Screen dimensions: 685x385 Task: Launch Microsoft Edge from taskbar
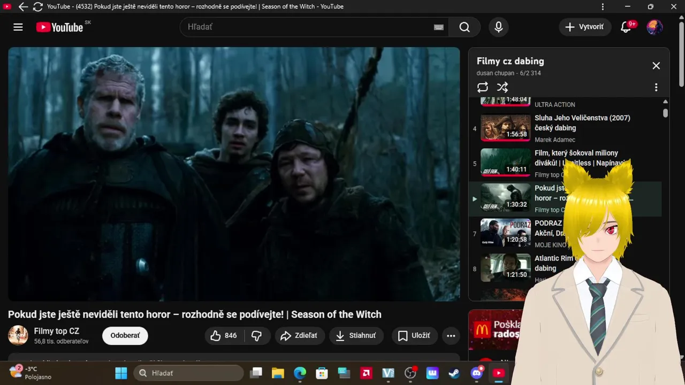(300, 373)
